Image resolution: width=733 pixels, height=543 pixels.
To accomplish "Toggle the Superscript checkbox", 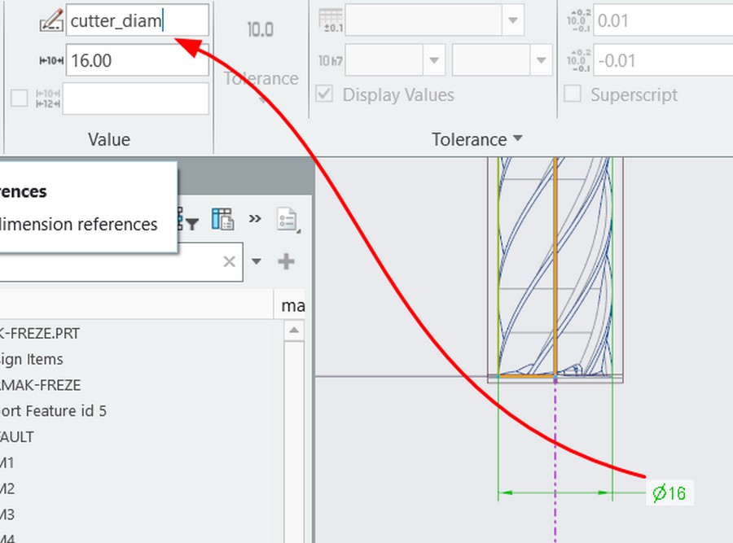I will pos(573,94).
